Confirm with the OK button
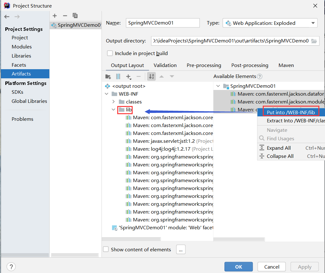 click(x=239, y=267)
